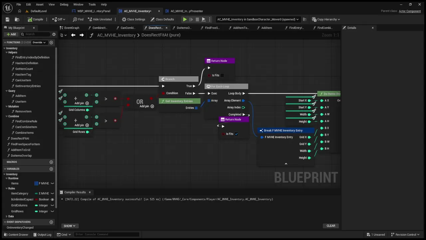The height and width of the screenshot is (240, 426).
Task: Click the Add button in My Blueprint
Action: (x=11, y=34)
